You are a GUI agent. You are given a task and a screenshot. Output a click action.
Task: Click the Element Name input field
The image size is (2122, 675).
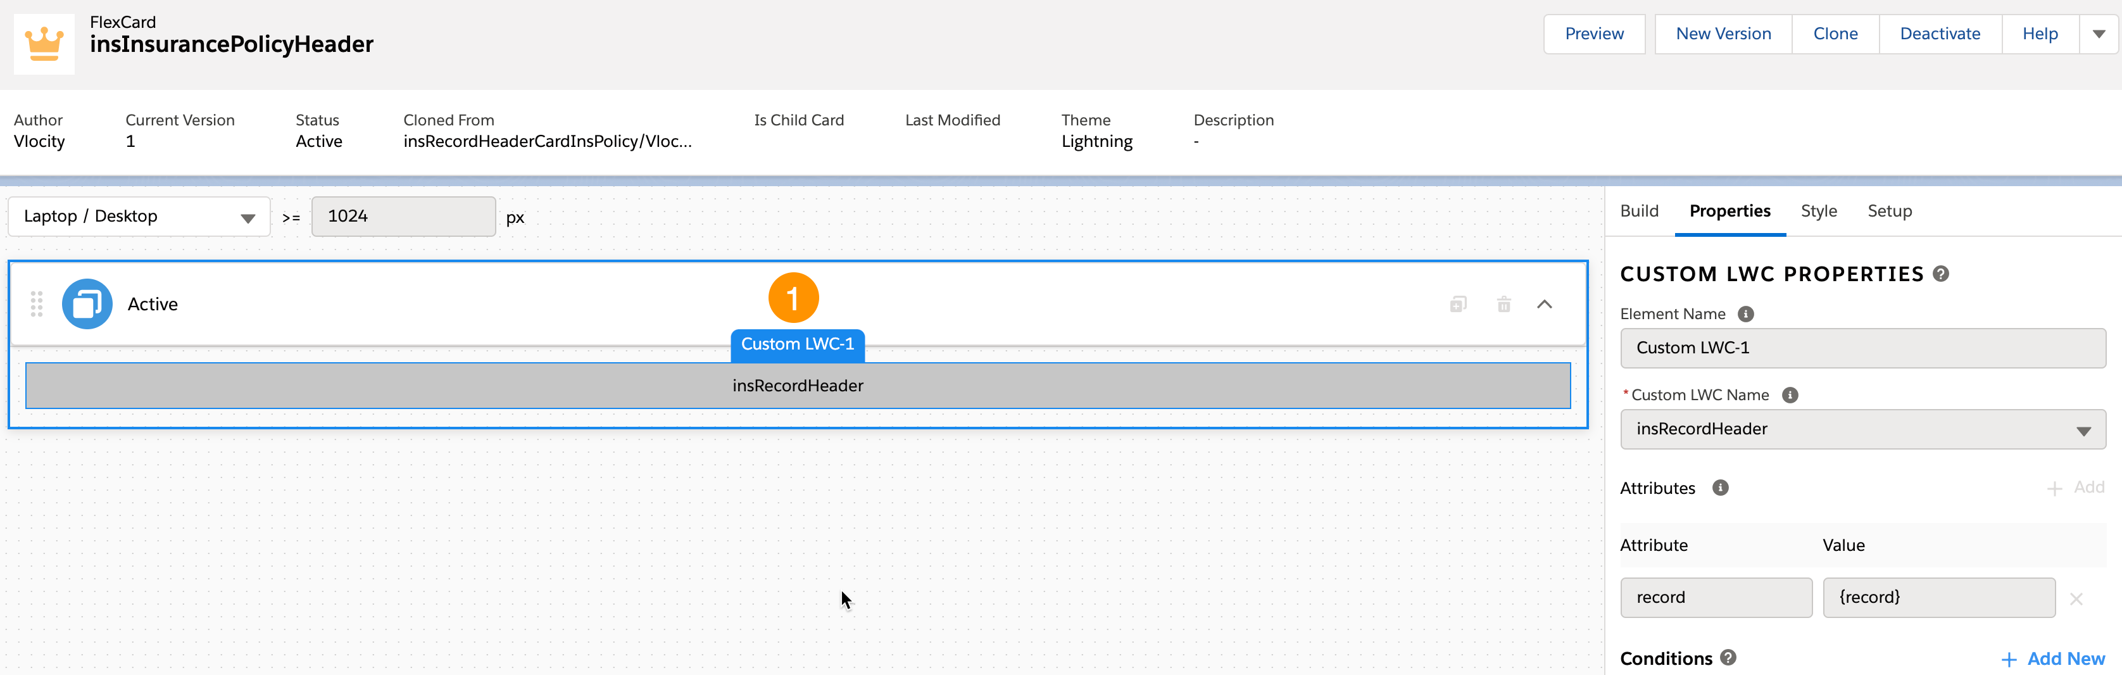click(1862, 349)
